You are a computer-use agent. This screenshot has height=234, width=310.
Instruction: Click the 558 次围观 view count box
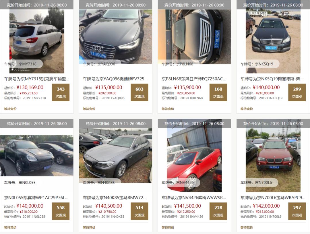61,211
